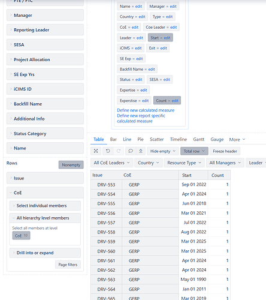
Task: Open the Country filter dropdown
Action: pos(149,163)
